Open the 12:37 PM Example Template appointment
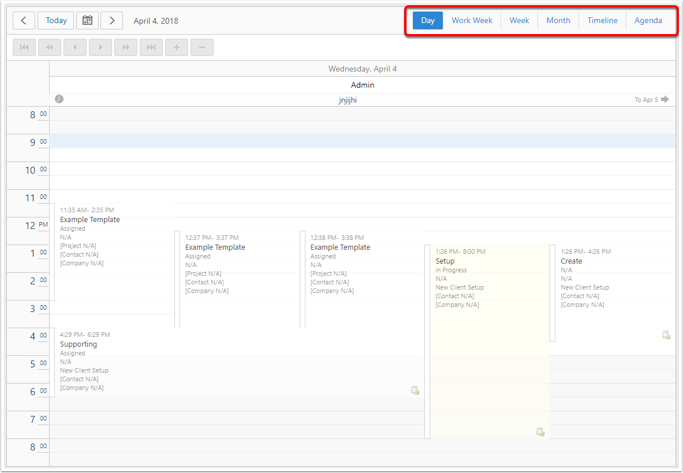This screenshot has width=683, height=473. tap(237, 279)
